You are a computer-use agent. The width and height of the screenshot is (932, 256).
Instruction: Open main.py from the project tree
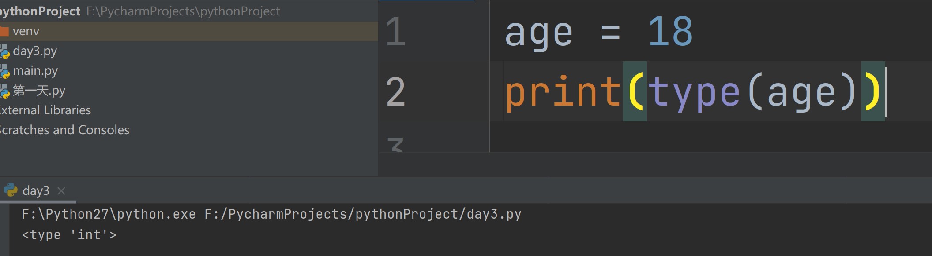pyautogui.click(x=35, y=71)
